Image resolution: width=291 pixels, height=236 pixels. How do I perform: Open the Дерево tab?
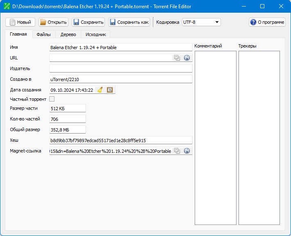(x=68, y=34)
